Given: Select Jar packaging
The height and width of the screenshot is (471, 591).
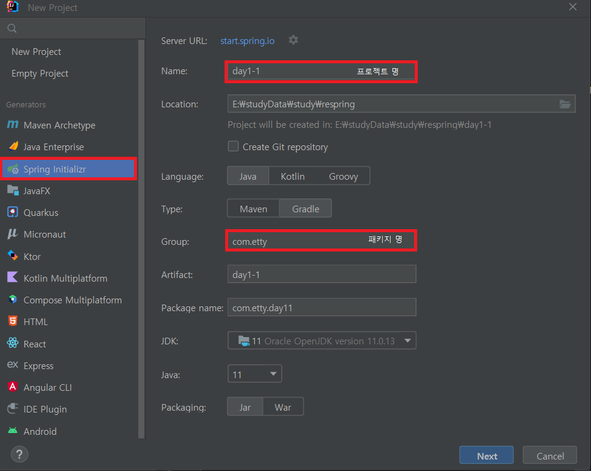Looking at the screenshot, I should point(245,406).
